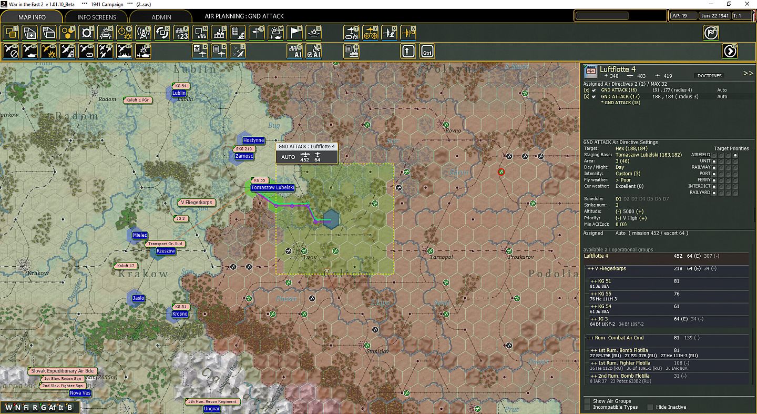
Task: Advance with the next arrow icon
Action: pos(730,51)
